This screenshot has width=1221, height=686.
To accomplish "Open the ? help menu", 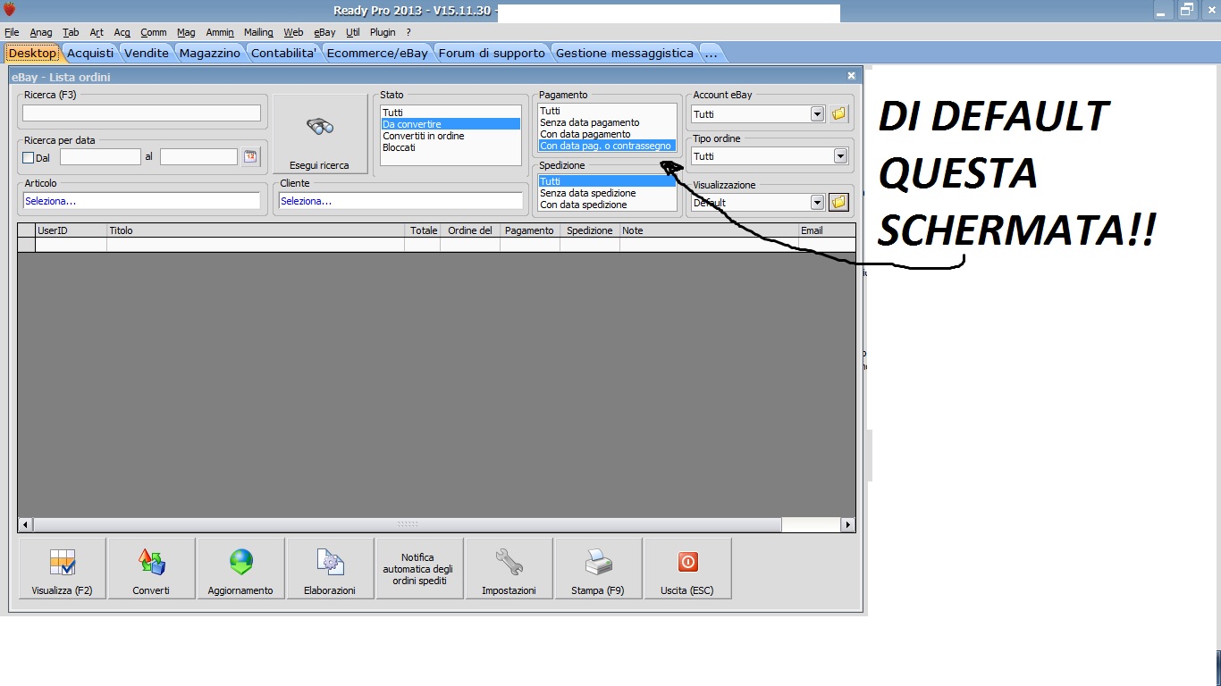I will [408, 32].
